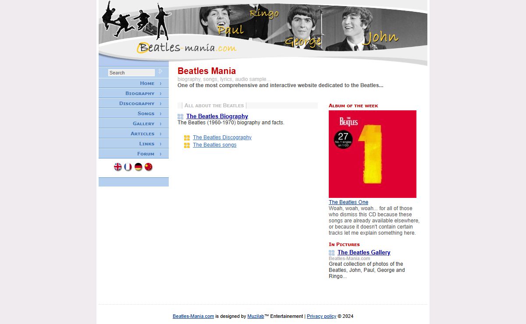The width and height of the screenshot is (526, 324).
Task: Visit the Forum menu item
Action: pyautogui.click(x=134, y=154)
